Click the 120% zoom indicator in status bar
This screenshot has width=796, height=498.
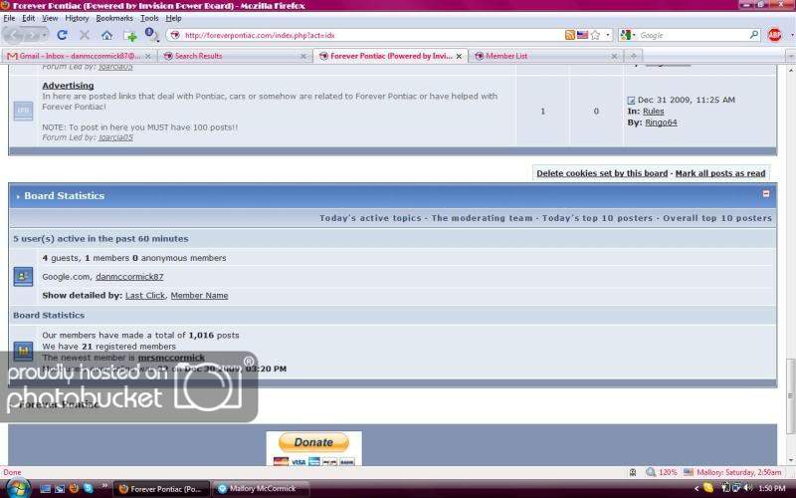pos(662,472)
